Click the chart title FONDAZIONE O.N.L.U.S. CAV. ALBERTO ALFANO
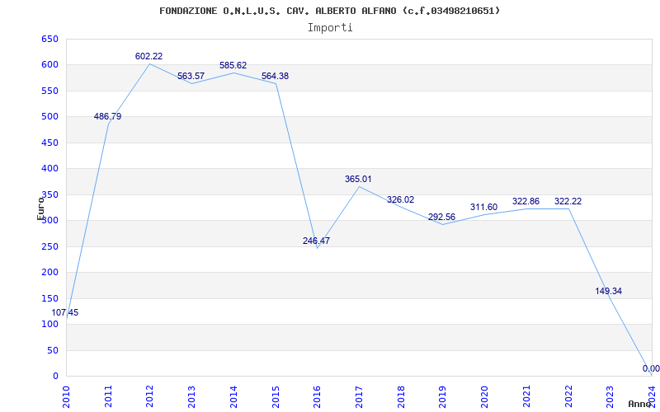 329,11
